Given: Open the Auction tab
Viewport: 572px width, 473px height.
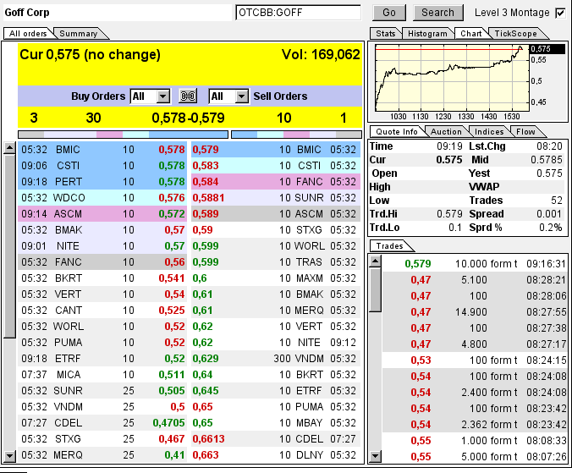Looking at the screenshot, I should [446, 132].
